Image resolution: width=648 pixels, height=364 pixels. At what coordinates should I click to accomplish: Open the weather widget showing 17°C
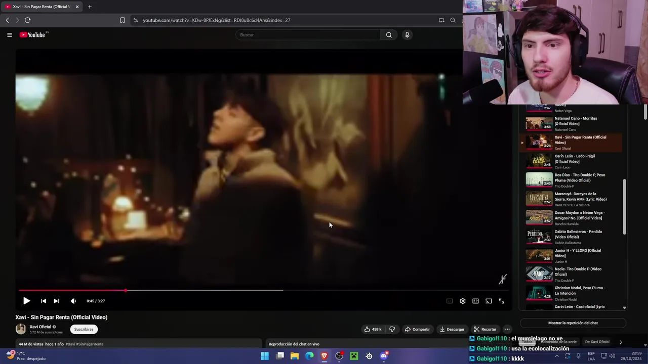[x=26, y=356]
